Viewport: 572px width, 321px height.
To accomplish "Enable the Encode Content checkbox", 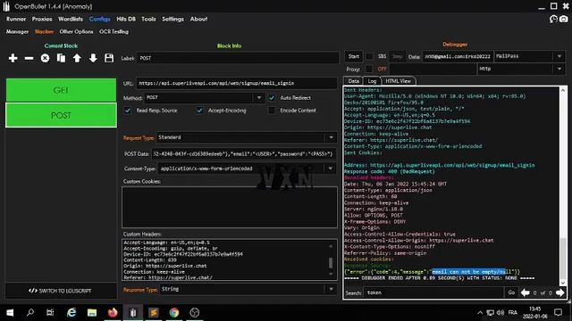I will point(272,111).
